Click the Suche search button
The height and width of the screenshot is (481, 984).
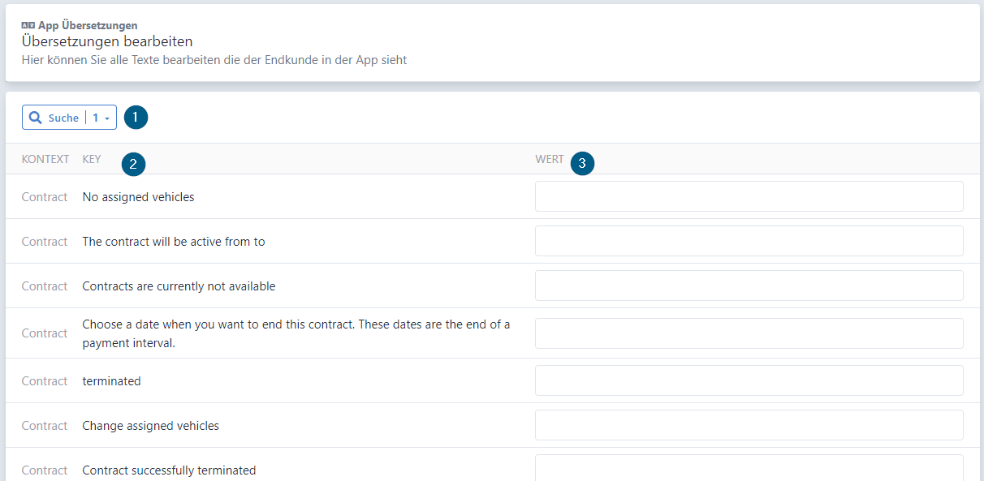pos(69,118)
